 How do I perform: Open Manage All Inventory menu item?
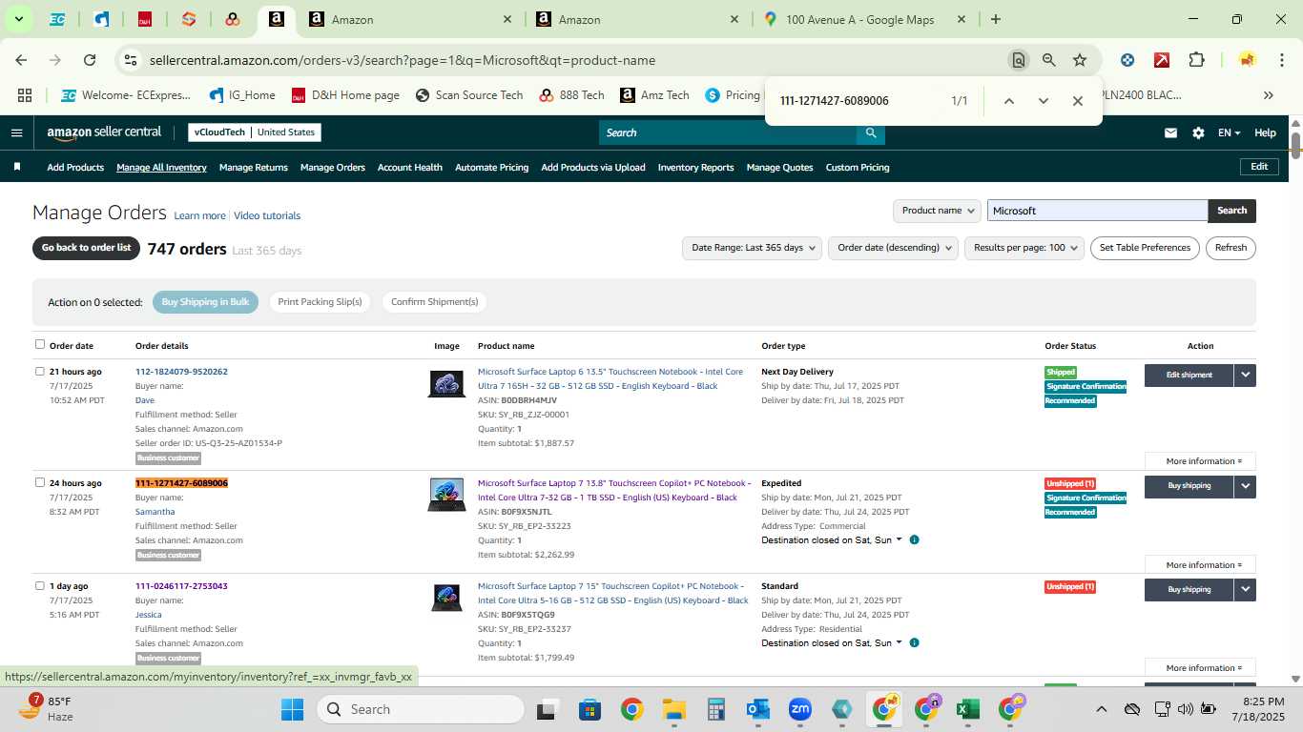coord(161,168)
